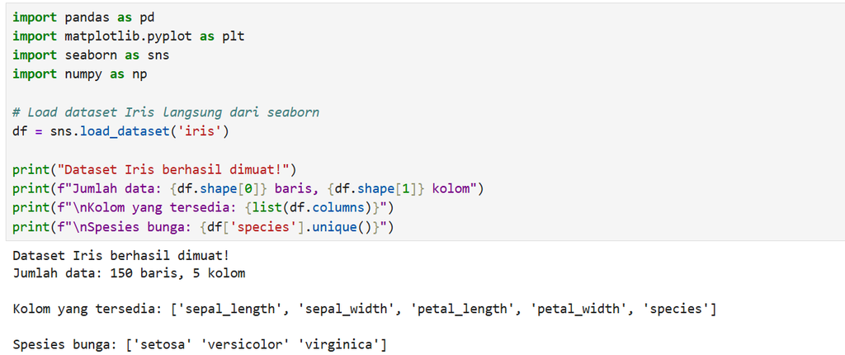Click the 'Dataset Iris berhasil dimuat!' print statement

154,170
